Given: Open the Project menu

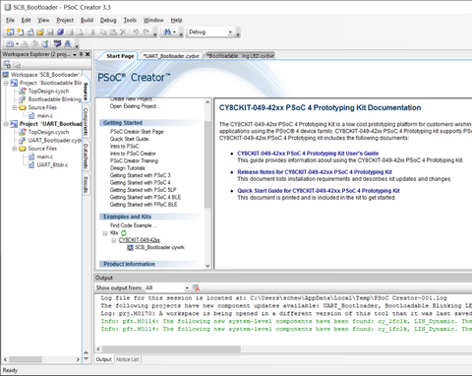Looking at the screenshot, I should (65, 20).
